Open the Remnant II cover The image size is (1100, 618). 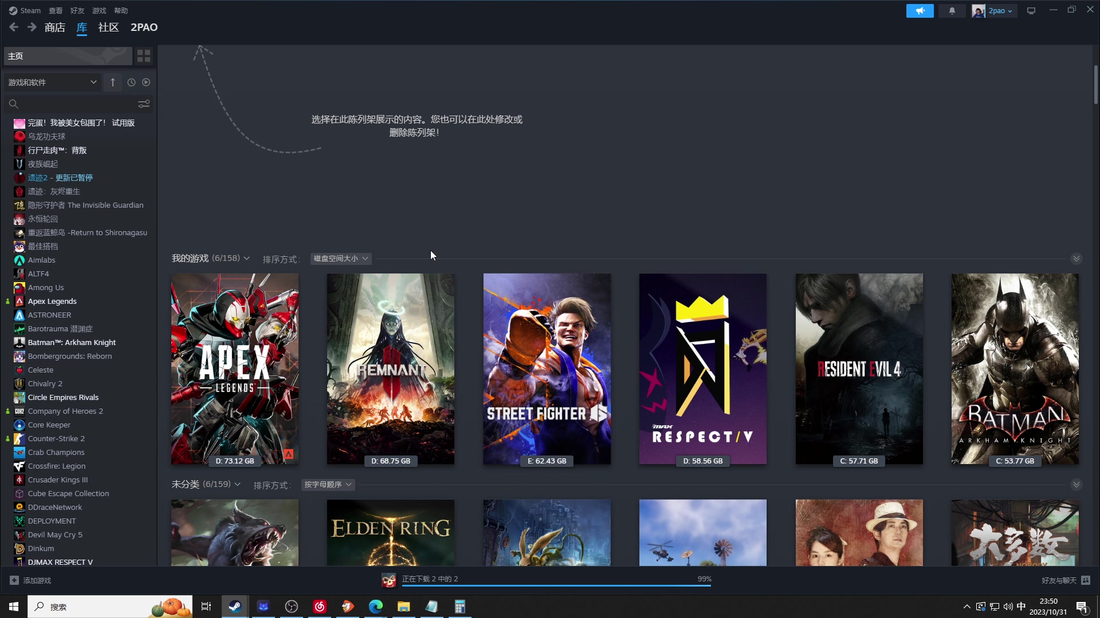click(391, 369)
